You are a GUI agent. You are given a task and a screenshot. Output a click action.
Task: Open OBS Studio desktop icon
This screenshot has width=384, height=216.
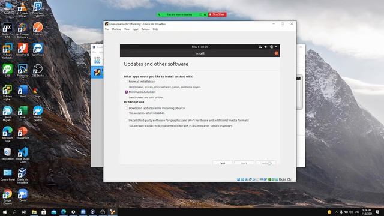click(38, 70)
